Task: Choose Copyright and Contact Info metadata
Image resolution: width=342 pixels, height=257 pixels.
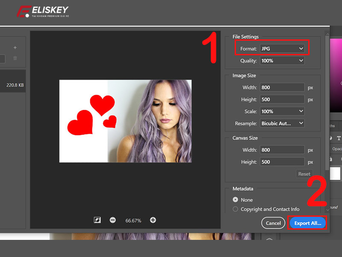Action: point(236,209)
